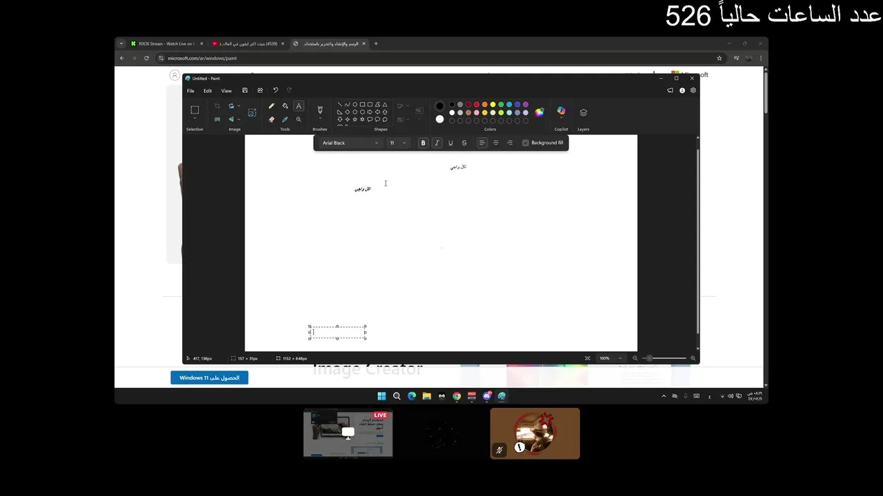Screen dimensions: 883x496
Task: Open the View menu in Paint
Action: tap(226, 91)
